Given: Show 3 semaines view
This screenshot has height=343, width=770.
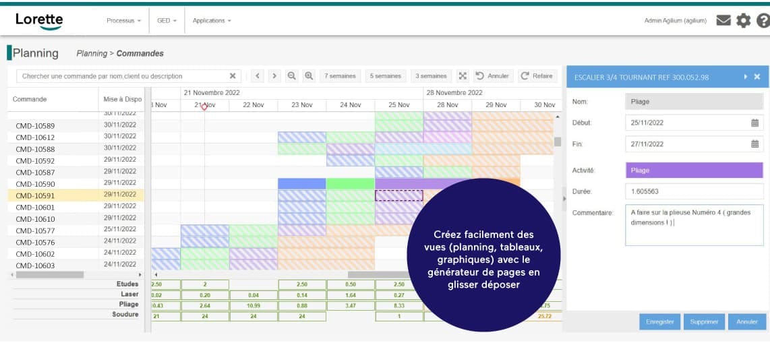Looking at the screenshot, I should click(x=431, y=76).
